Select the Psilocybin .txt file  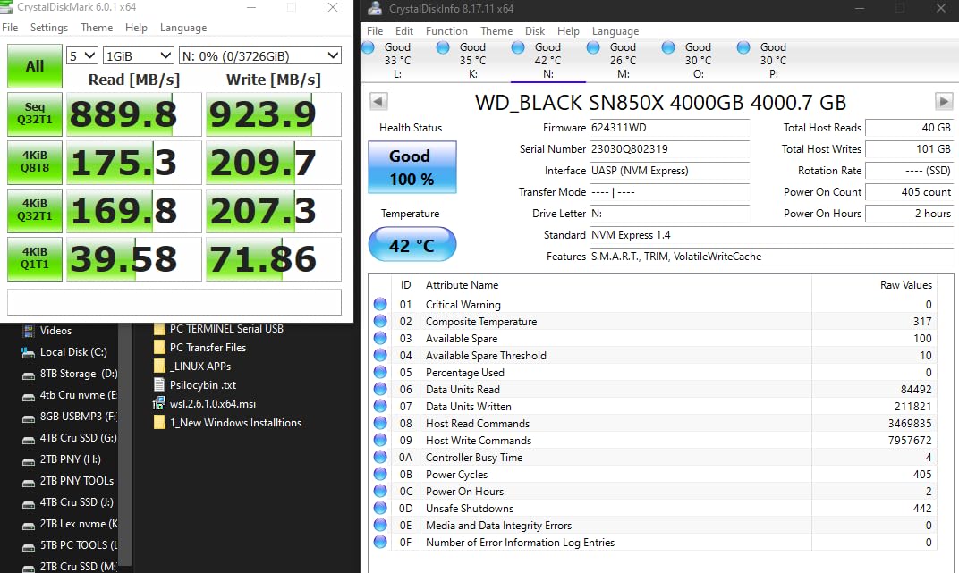pos(194,385)
